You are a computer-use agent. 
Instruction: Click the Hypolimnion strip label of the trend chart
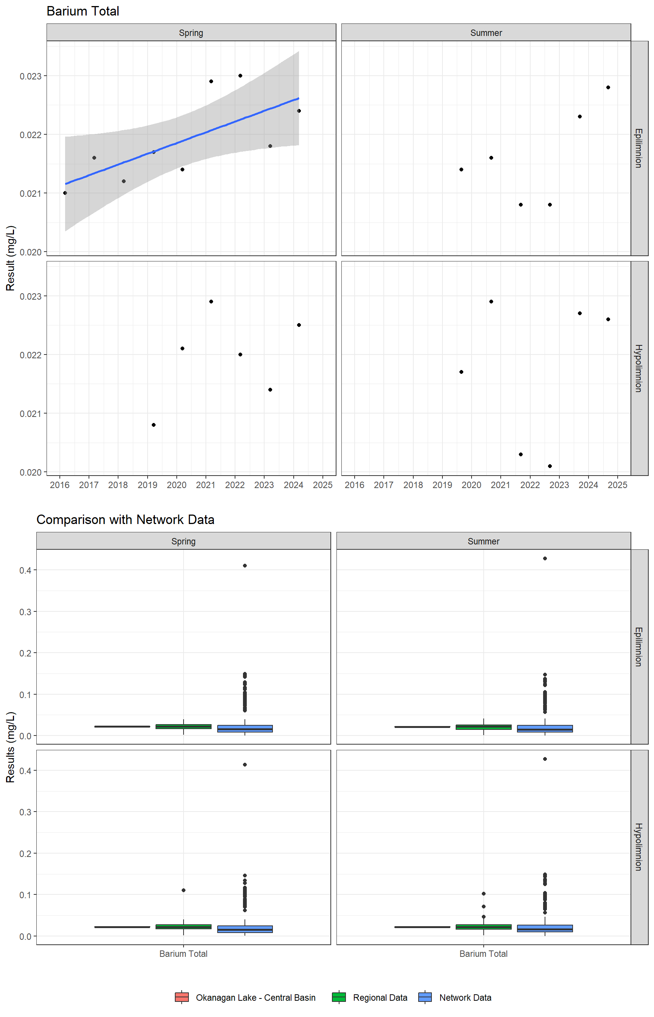[x=639, y=368]
